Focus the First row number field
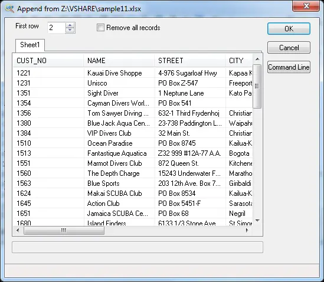 tap(57, 28)
